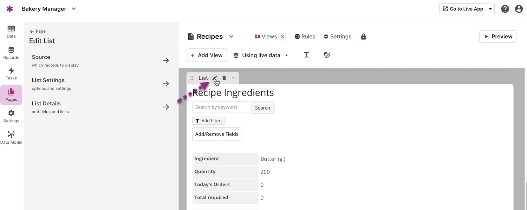Open List Settings options
The height and width of the screenshot is (210, 527).
tap(100, 84)
